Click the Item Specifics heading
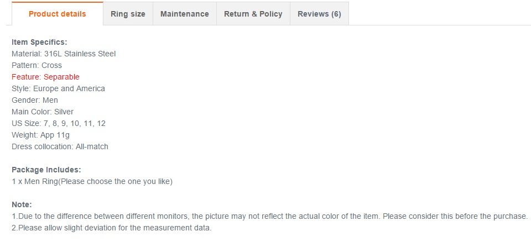531x247 pixels. tap(39, 42)
